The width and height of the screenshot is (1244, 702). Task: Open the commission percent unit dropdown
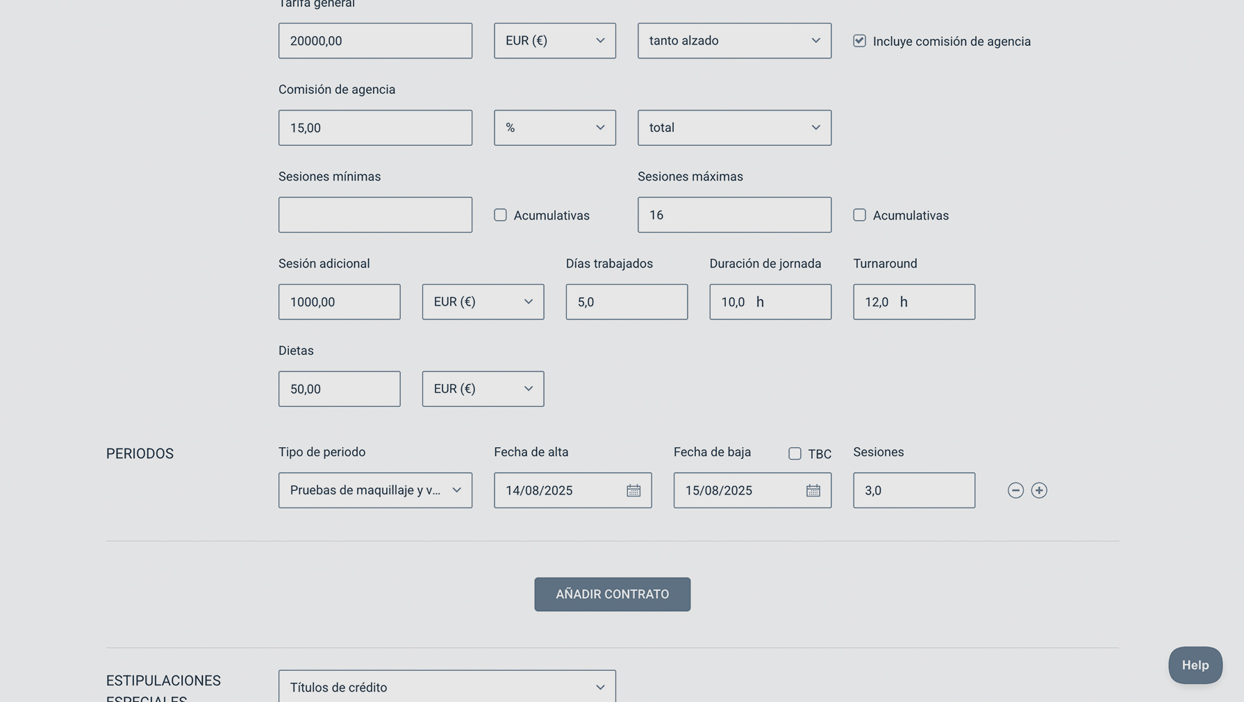(554, 128)
